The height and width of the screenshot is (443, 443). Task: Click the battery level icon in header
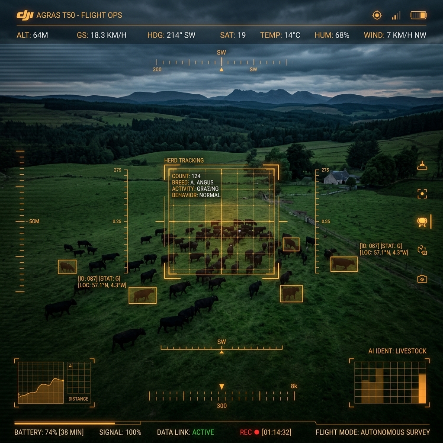[418, 15]
